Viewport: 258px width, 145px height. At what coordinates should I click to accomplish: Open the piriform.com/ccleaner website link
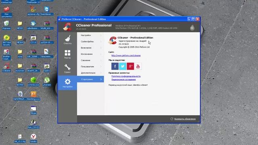click(x=126, y=56)
